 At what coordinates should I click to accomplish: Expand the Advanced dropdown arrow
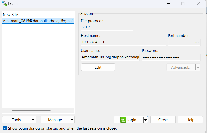pyautogui.click(x=198, y=67)
